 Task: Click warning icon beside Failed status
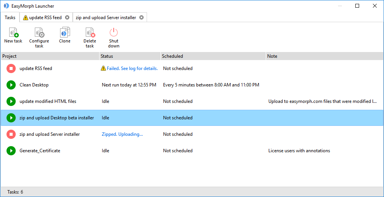coord(103,68)
